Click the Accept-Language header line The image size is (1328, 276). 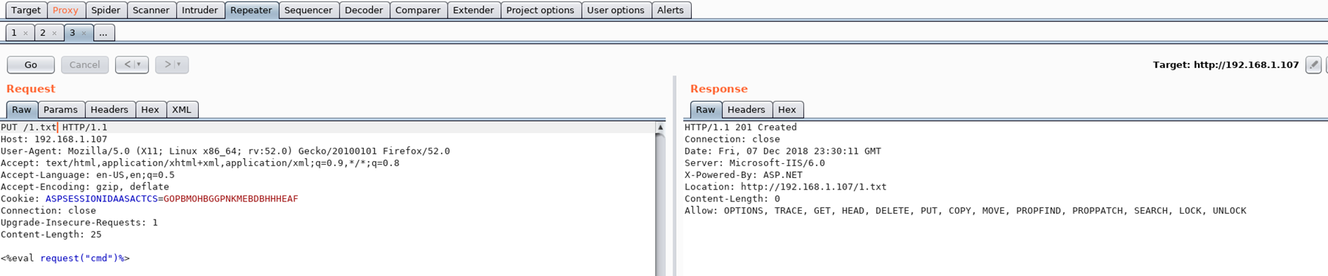coord(87,175)
